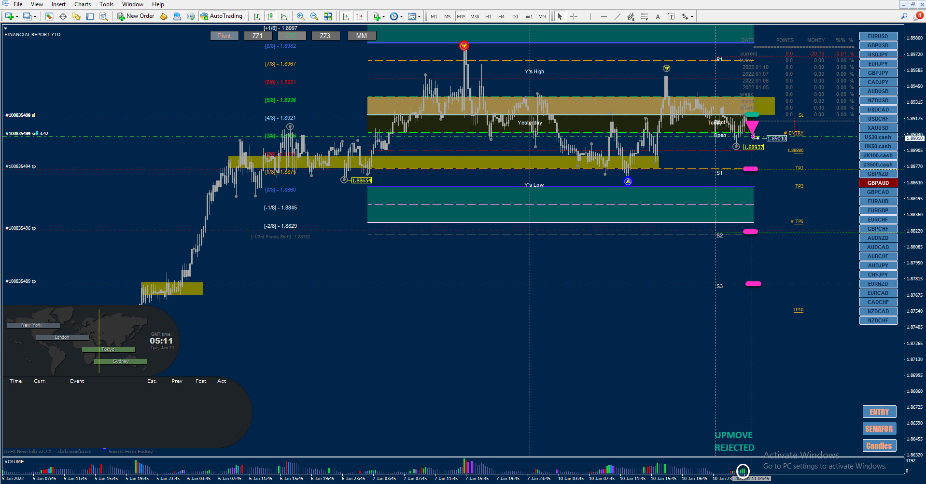Open the Tile Windows layout icon
This screenshot has width=926, height=484.
328,16
